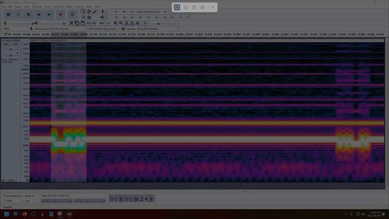Click the track Mute button
This screenshot has height=219, width=389.
point(6,44)
